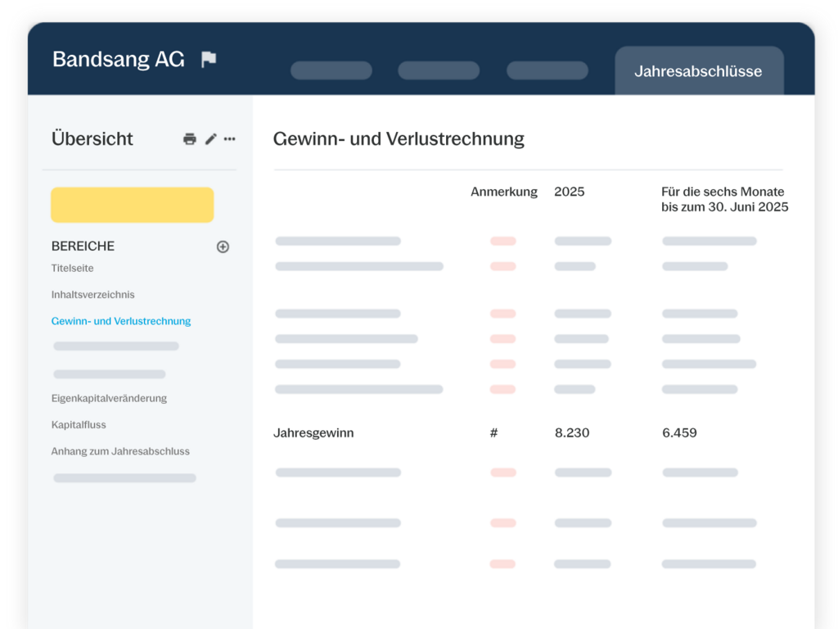The height and width of the screenshot is (629, 838).
Task: Click the Bandsang AG company title
Action: pyautogui.click(x=118, y=59)
